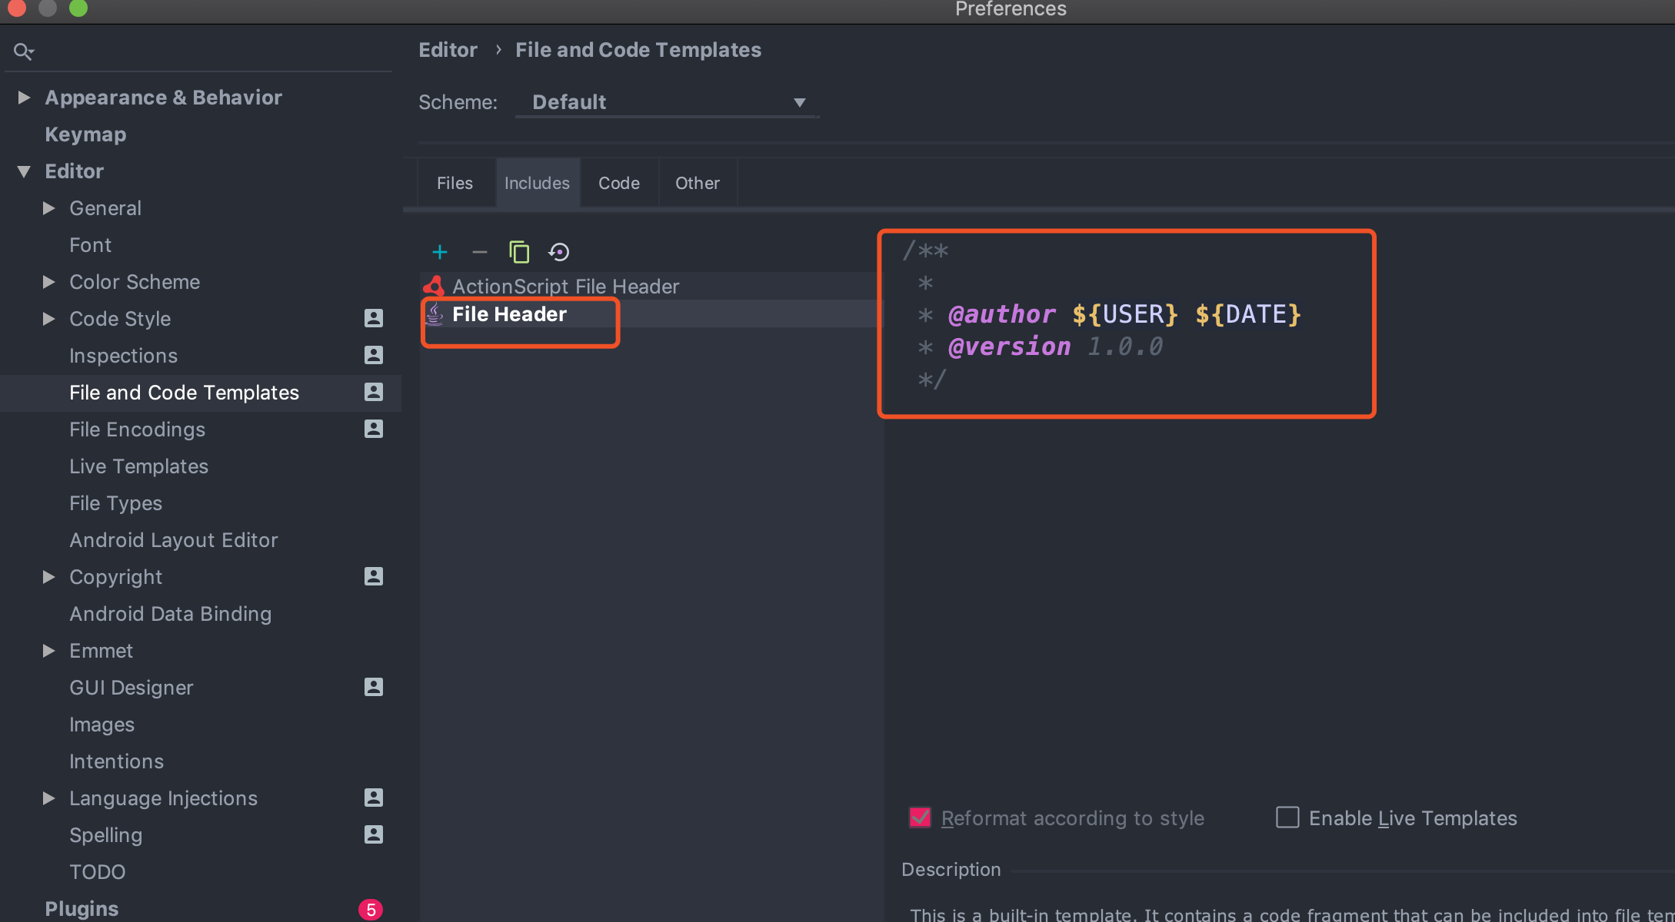Select Live Templates in settings tree
Image resolution: width=1675 pixels, height=922 pixels.
138,466
